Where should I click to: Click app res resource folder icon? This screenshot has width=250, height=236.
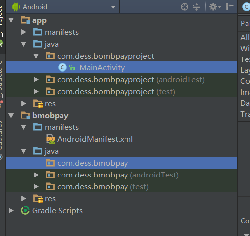tap(38, 104)
